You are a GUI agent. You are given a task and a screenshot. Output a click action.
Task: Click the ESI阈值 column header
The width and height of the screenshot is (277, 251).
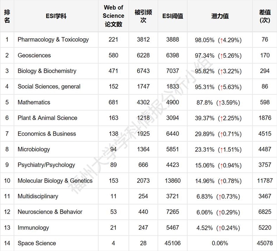(172, 16)
